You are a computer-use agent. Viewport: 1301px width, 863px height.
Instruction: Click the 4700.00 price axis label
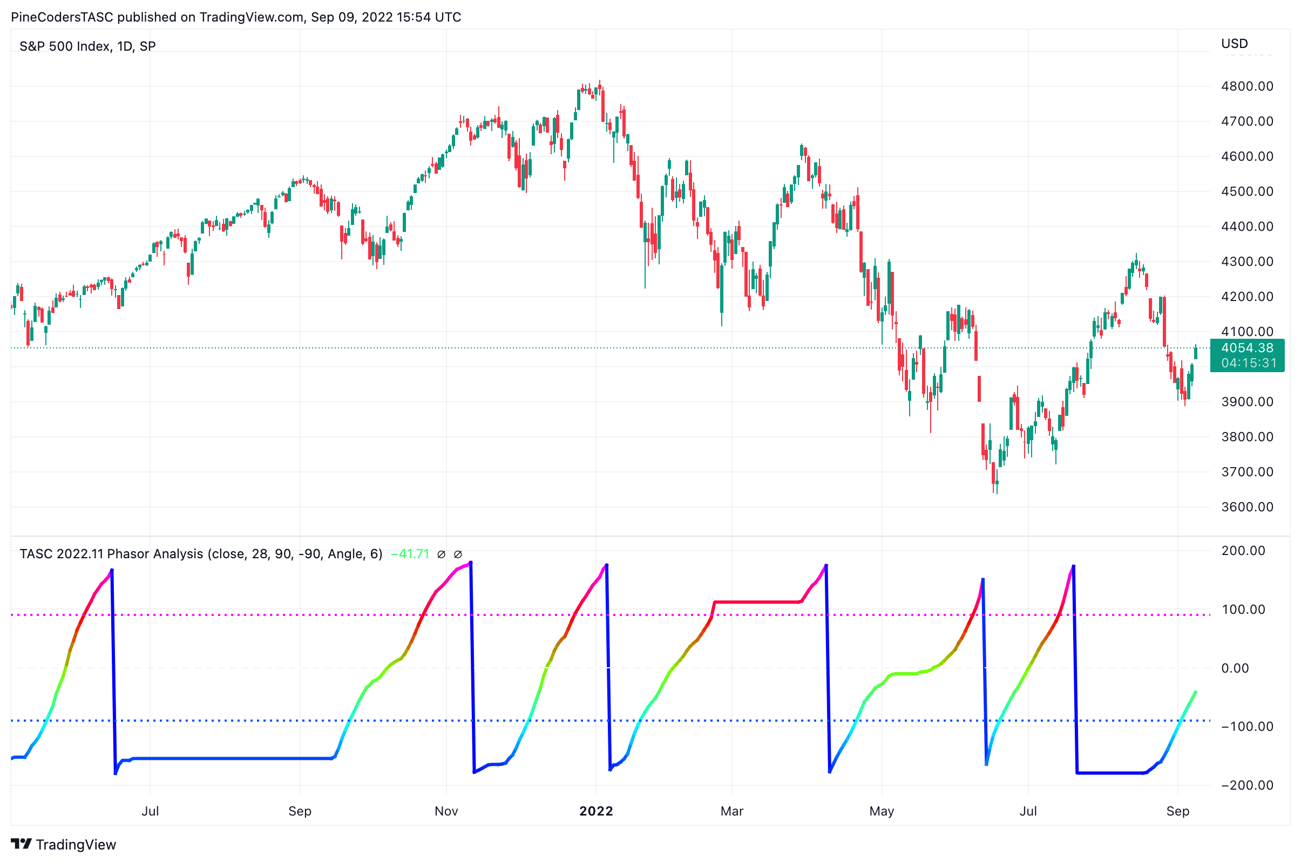[1247, 122]
